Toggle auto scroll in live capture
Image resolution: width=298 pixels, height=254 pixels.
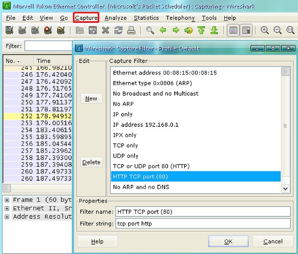(x=246, y=30)
